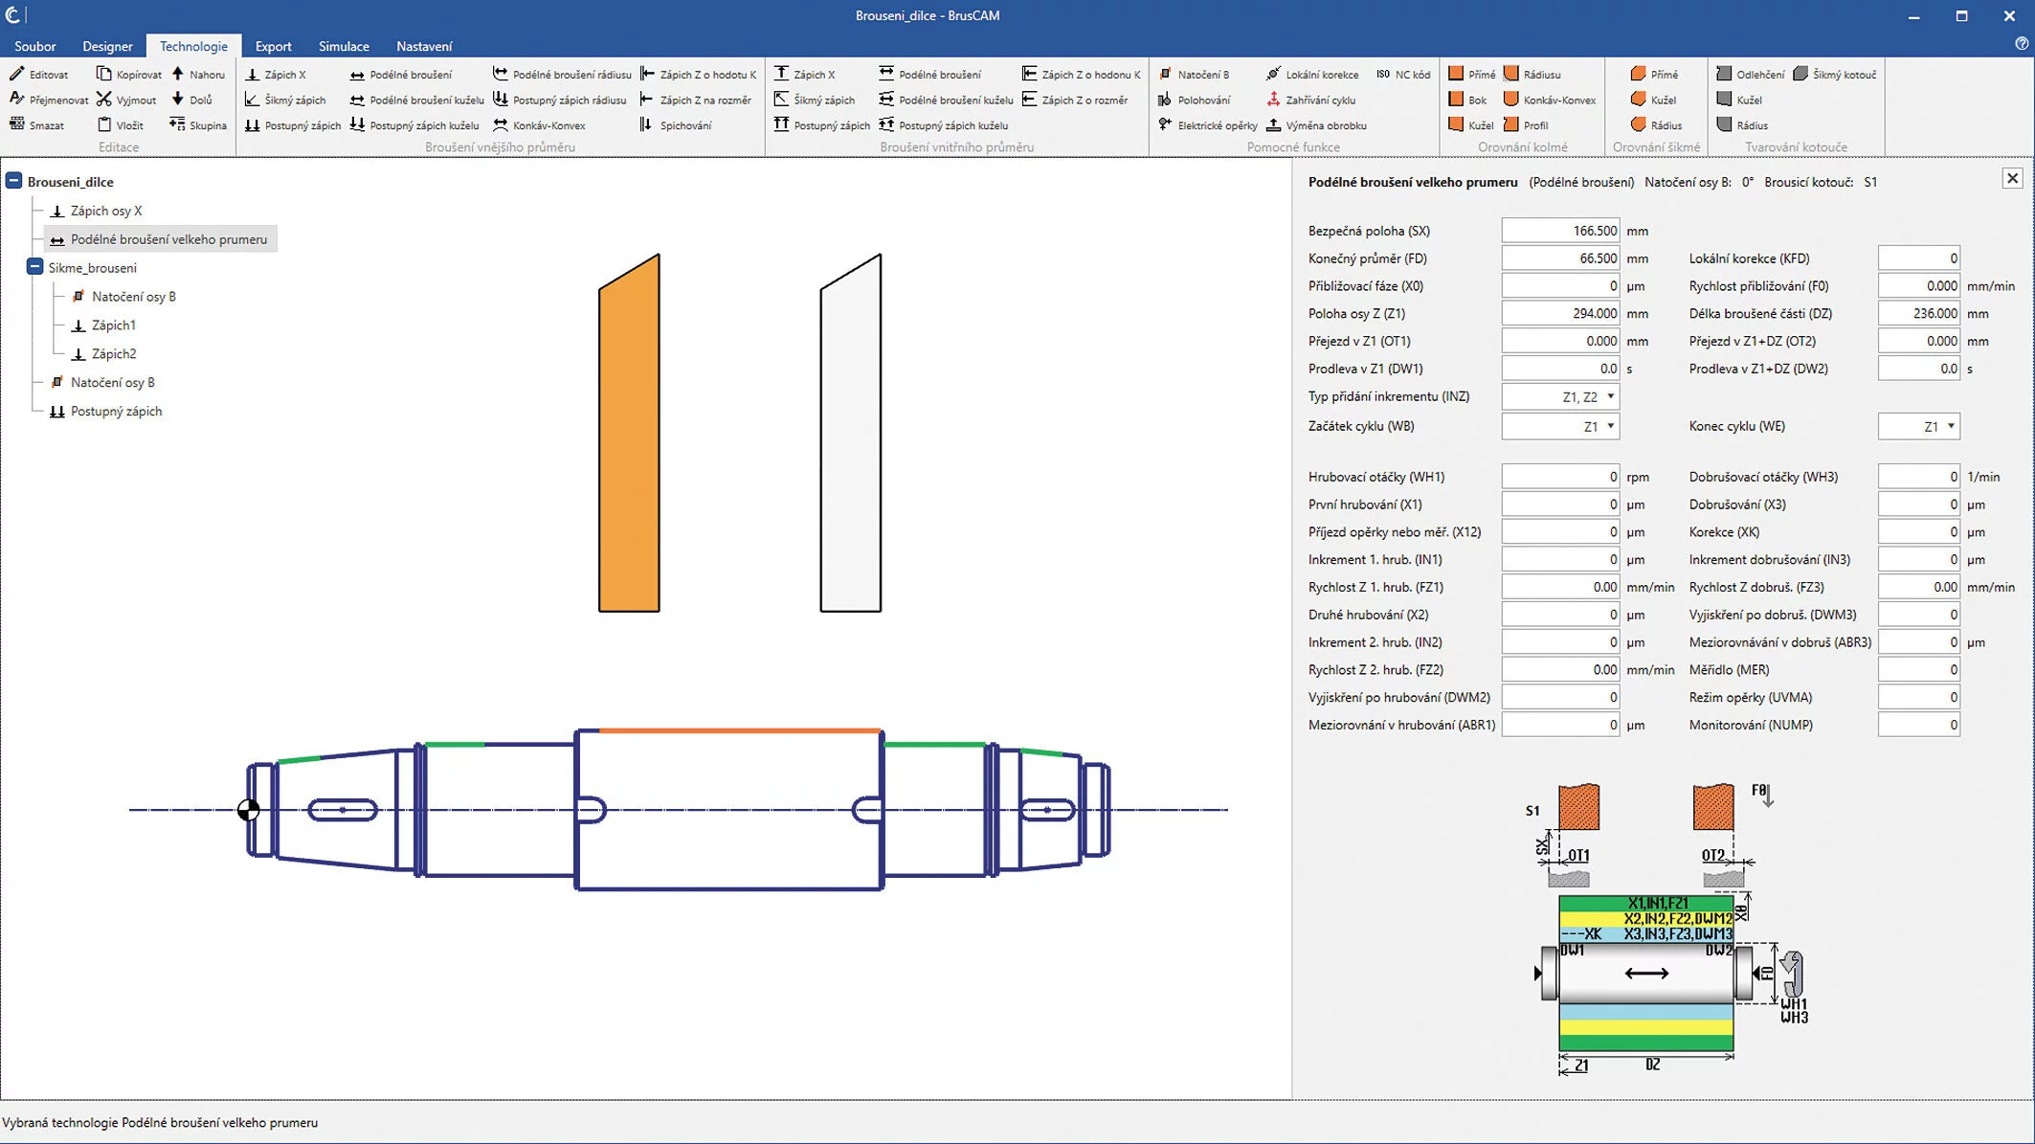Click the Kopírovat tool
Image resolution: width=2035 pixels, height=1144 pixels.
click(x=129, y=74)
